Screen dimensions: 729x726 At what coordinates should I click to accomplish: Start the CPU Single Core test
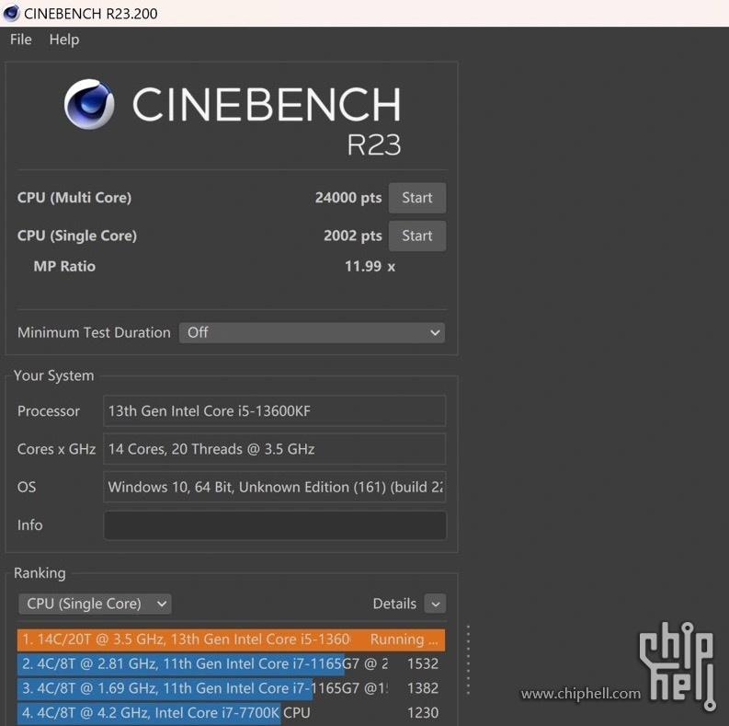(x=417, y=236)
